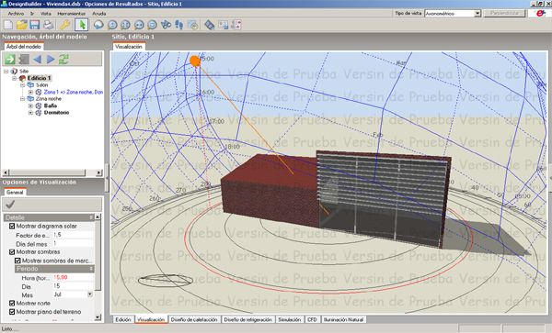Viewport: 552px width, 333px height.
Task: Click the Hora field showing 15:00
Action: [x=74, y=277]
